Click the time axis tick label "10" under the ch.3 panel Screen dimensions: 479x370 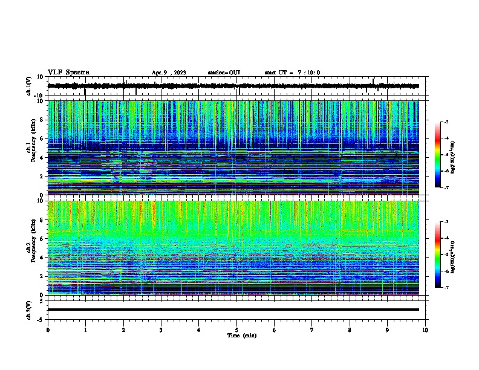tap(425, 330)
